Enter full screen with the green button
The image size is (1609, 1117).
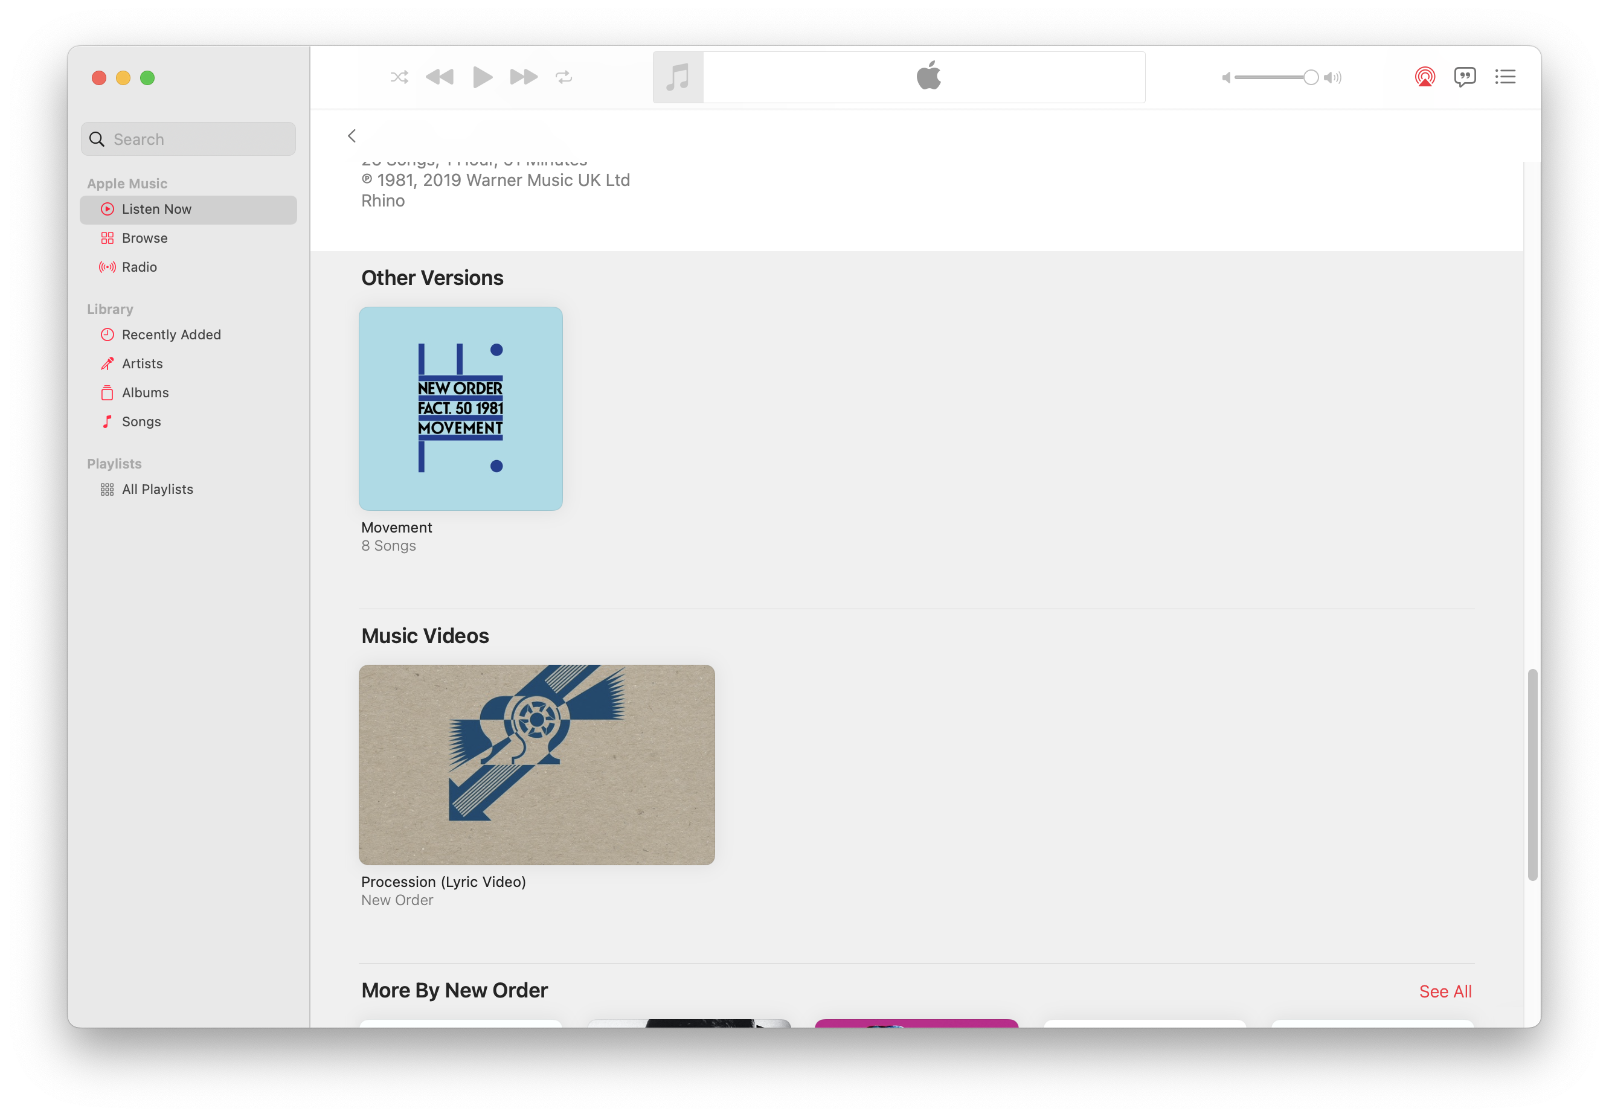(x=147, y=78)
